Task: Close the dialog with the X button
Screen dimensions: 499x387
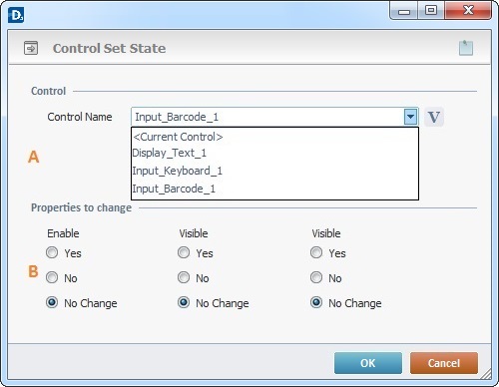Action: (x=468, y=11)
